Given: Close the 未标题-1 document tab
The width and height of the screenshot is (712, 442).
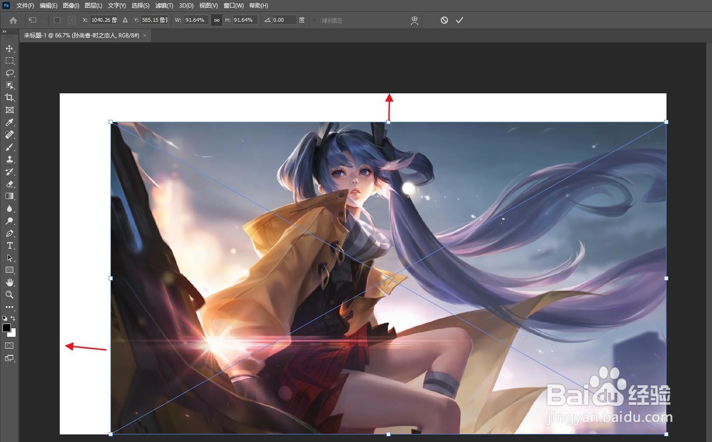Looking at the screenshot, I should pyautogui.click(x=145, y=36).
